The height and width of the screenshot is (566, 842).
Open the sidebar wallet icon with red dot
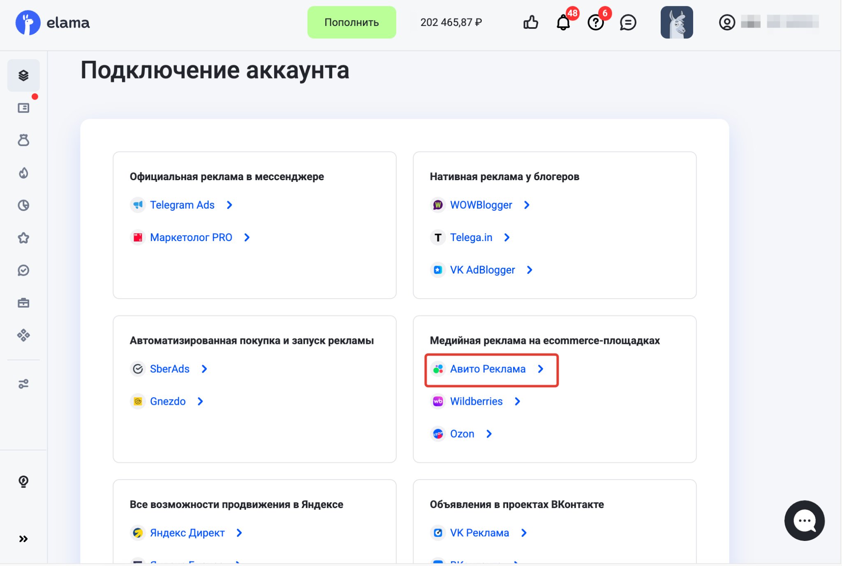pos(23,108)
